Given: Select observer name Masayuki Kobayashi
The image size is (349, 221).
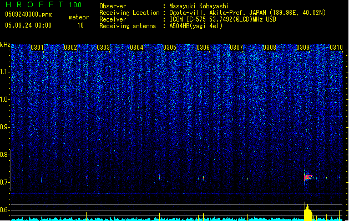Looking at the screenshot, I should coord(199,6).
